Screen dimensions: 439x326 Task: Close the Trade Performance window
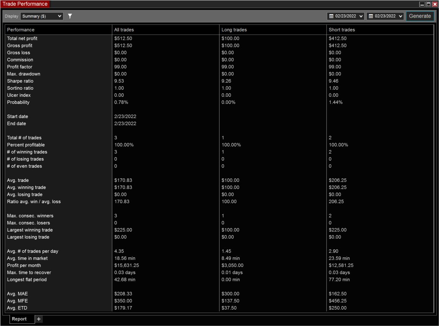(435, 4)
